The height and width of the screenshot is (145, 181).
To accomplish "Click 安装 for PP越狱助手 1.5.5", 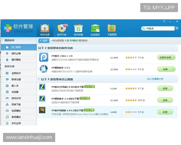I will (165, 69).
